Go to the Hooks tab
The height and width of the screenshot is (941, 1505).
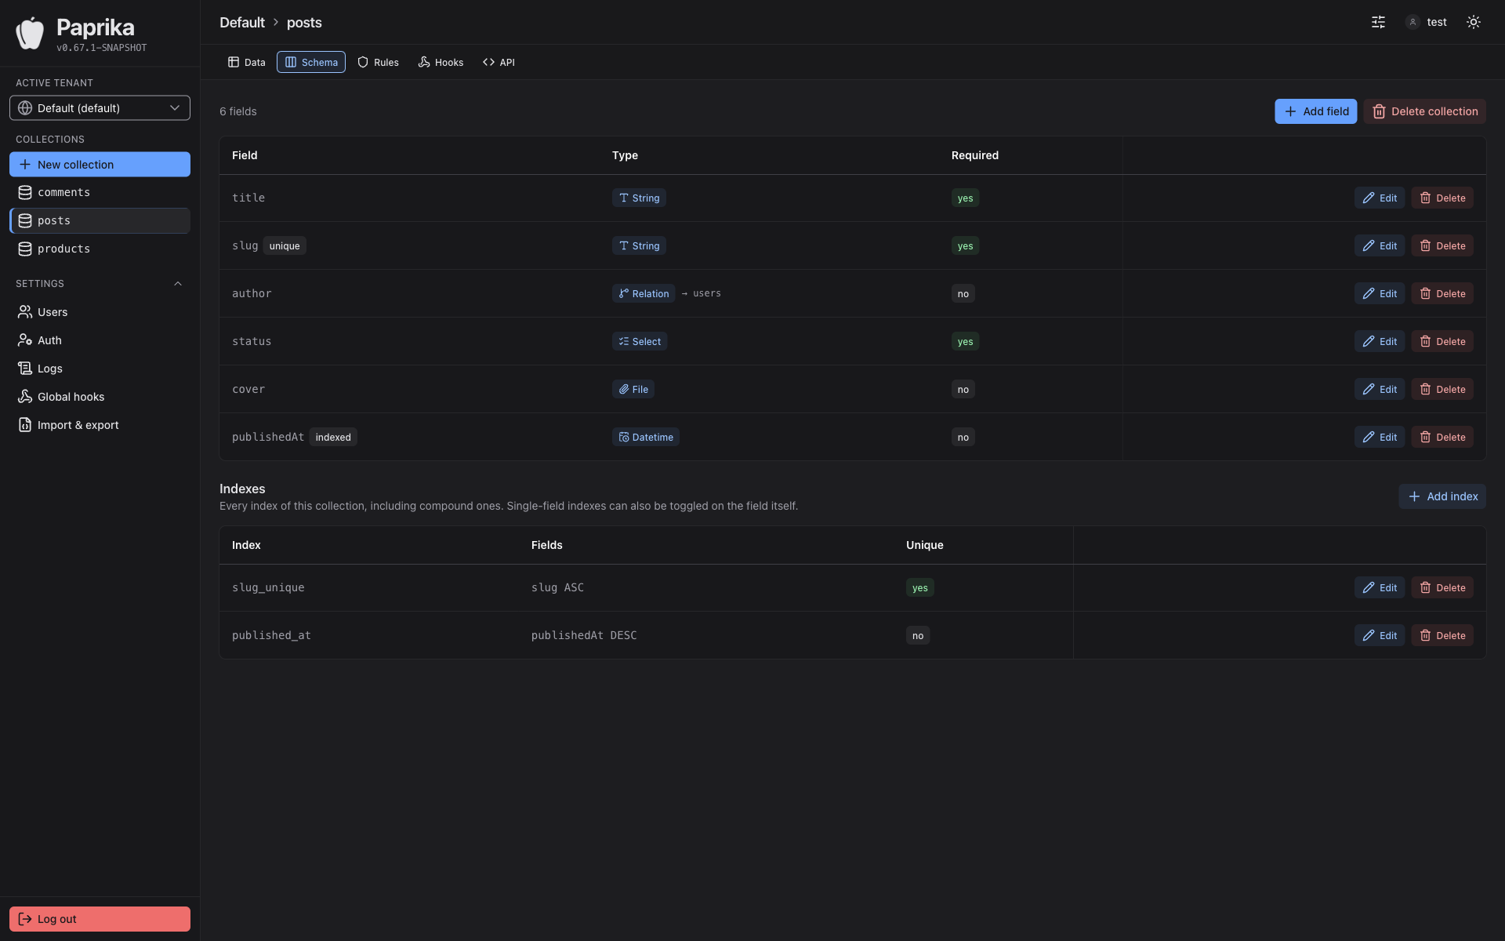(x=441, y=62)
